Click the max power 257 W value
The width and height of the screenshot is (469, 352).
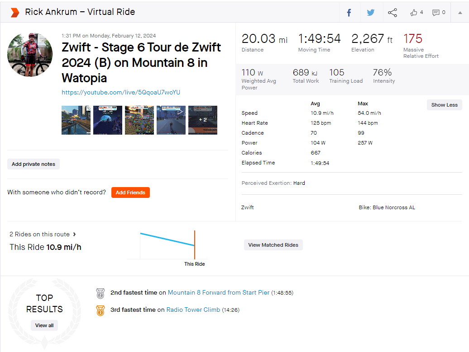365,143
